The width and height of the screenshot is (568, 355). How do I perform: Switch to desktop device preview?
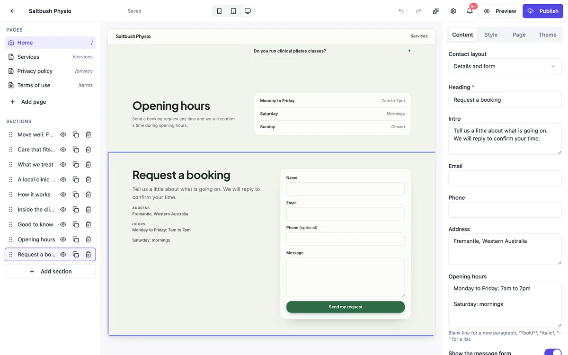pos(248,11)
